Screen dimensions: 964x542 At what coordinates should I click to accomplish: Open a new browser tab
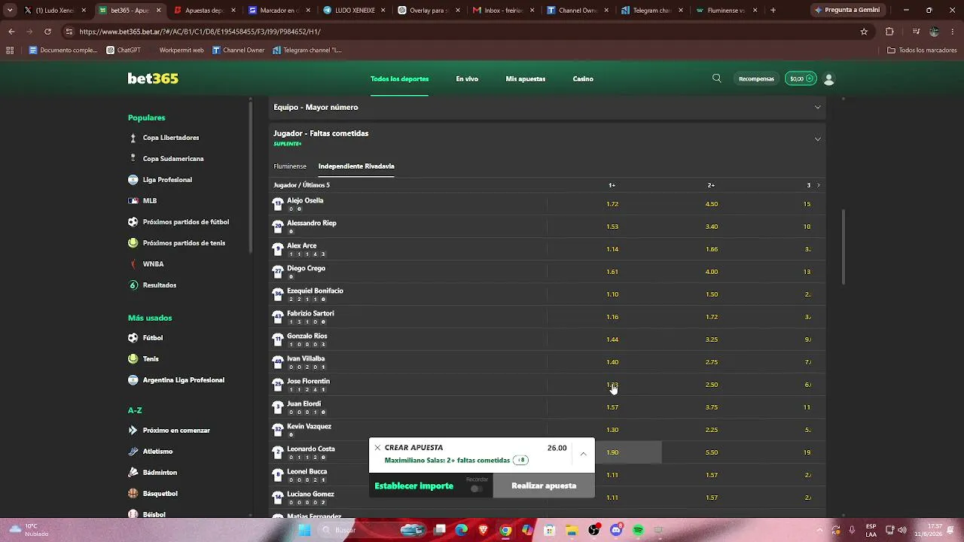tap(773, 11)
